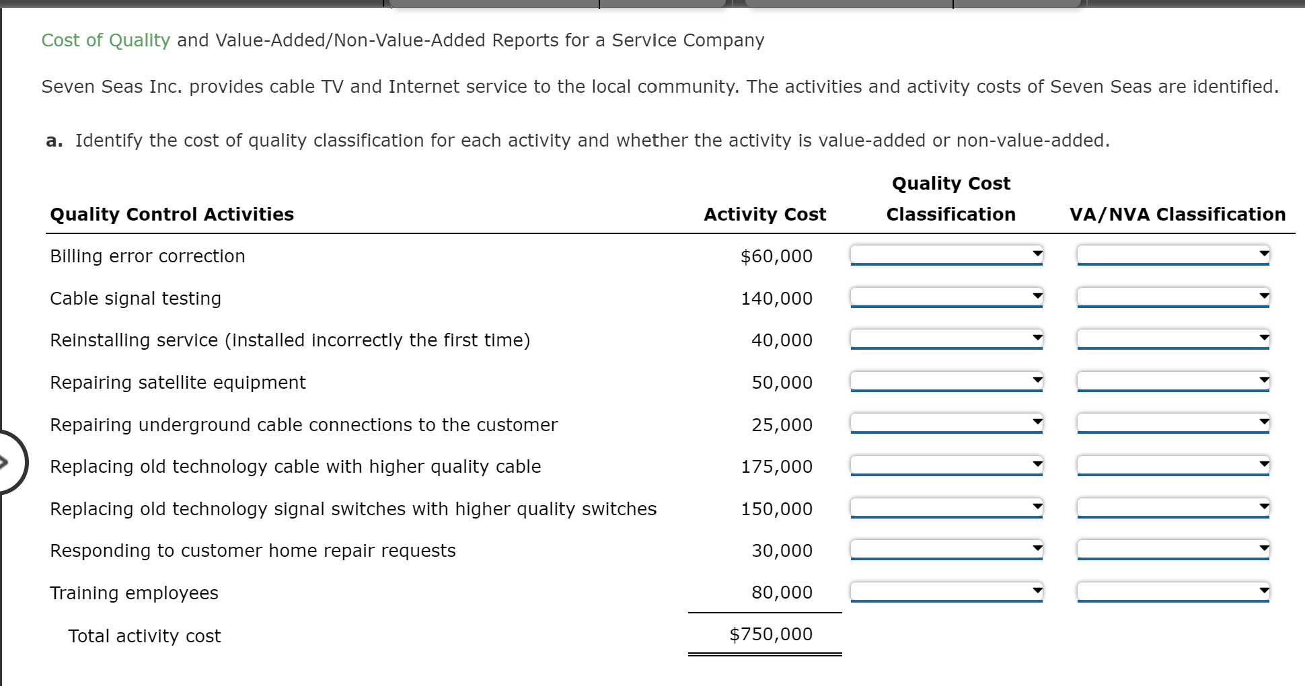Pick VA/NVA for Repairing satellite equipment
This screenshot has width=1305, height=686.
point(1173,381)
